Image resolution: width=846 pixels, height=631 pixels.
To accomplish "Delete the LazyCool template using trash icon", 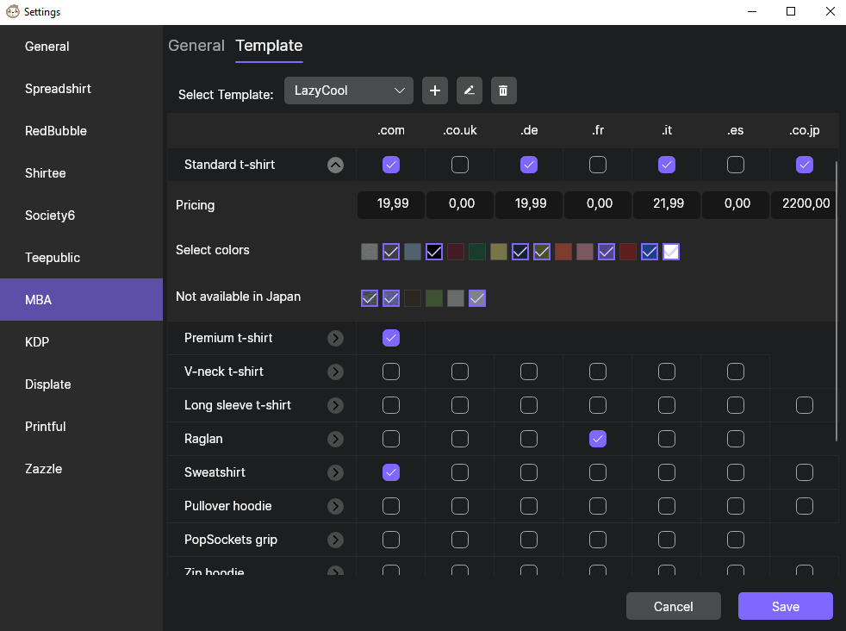I will pyautogui.click(x=503, y=91).
